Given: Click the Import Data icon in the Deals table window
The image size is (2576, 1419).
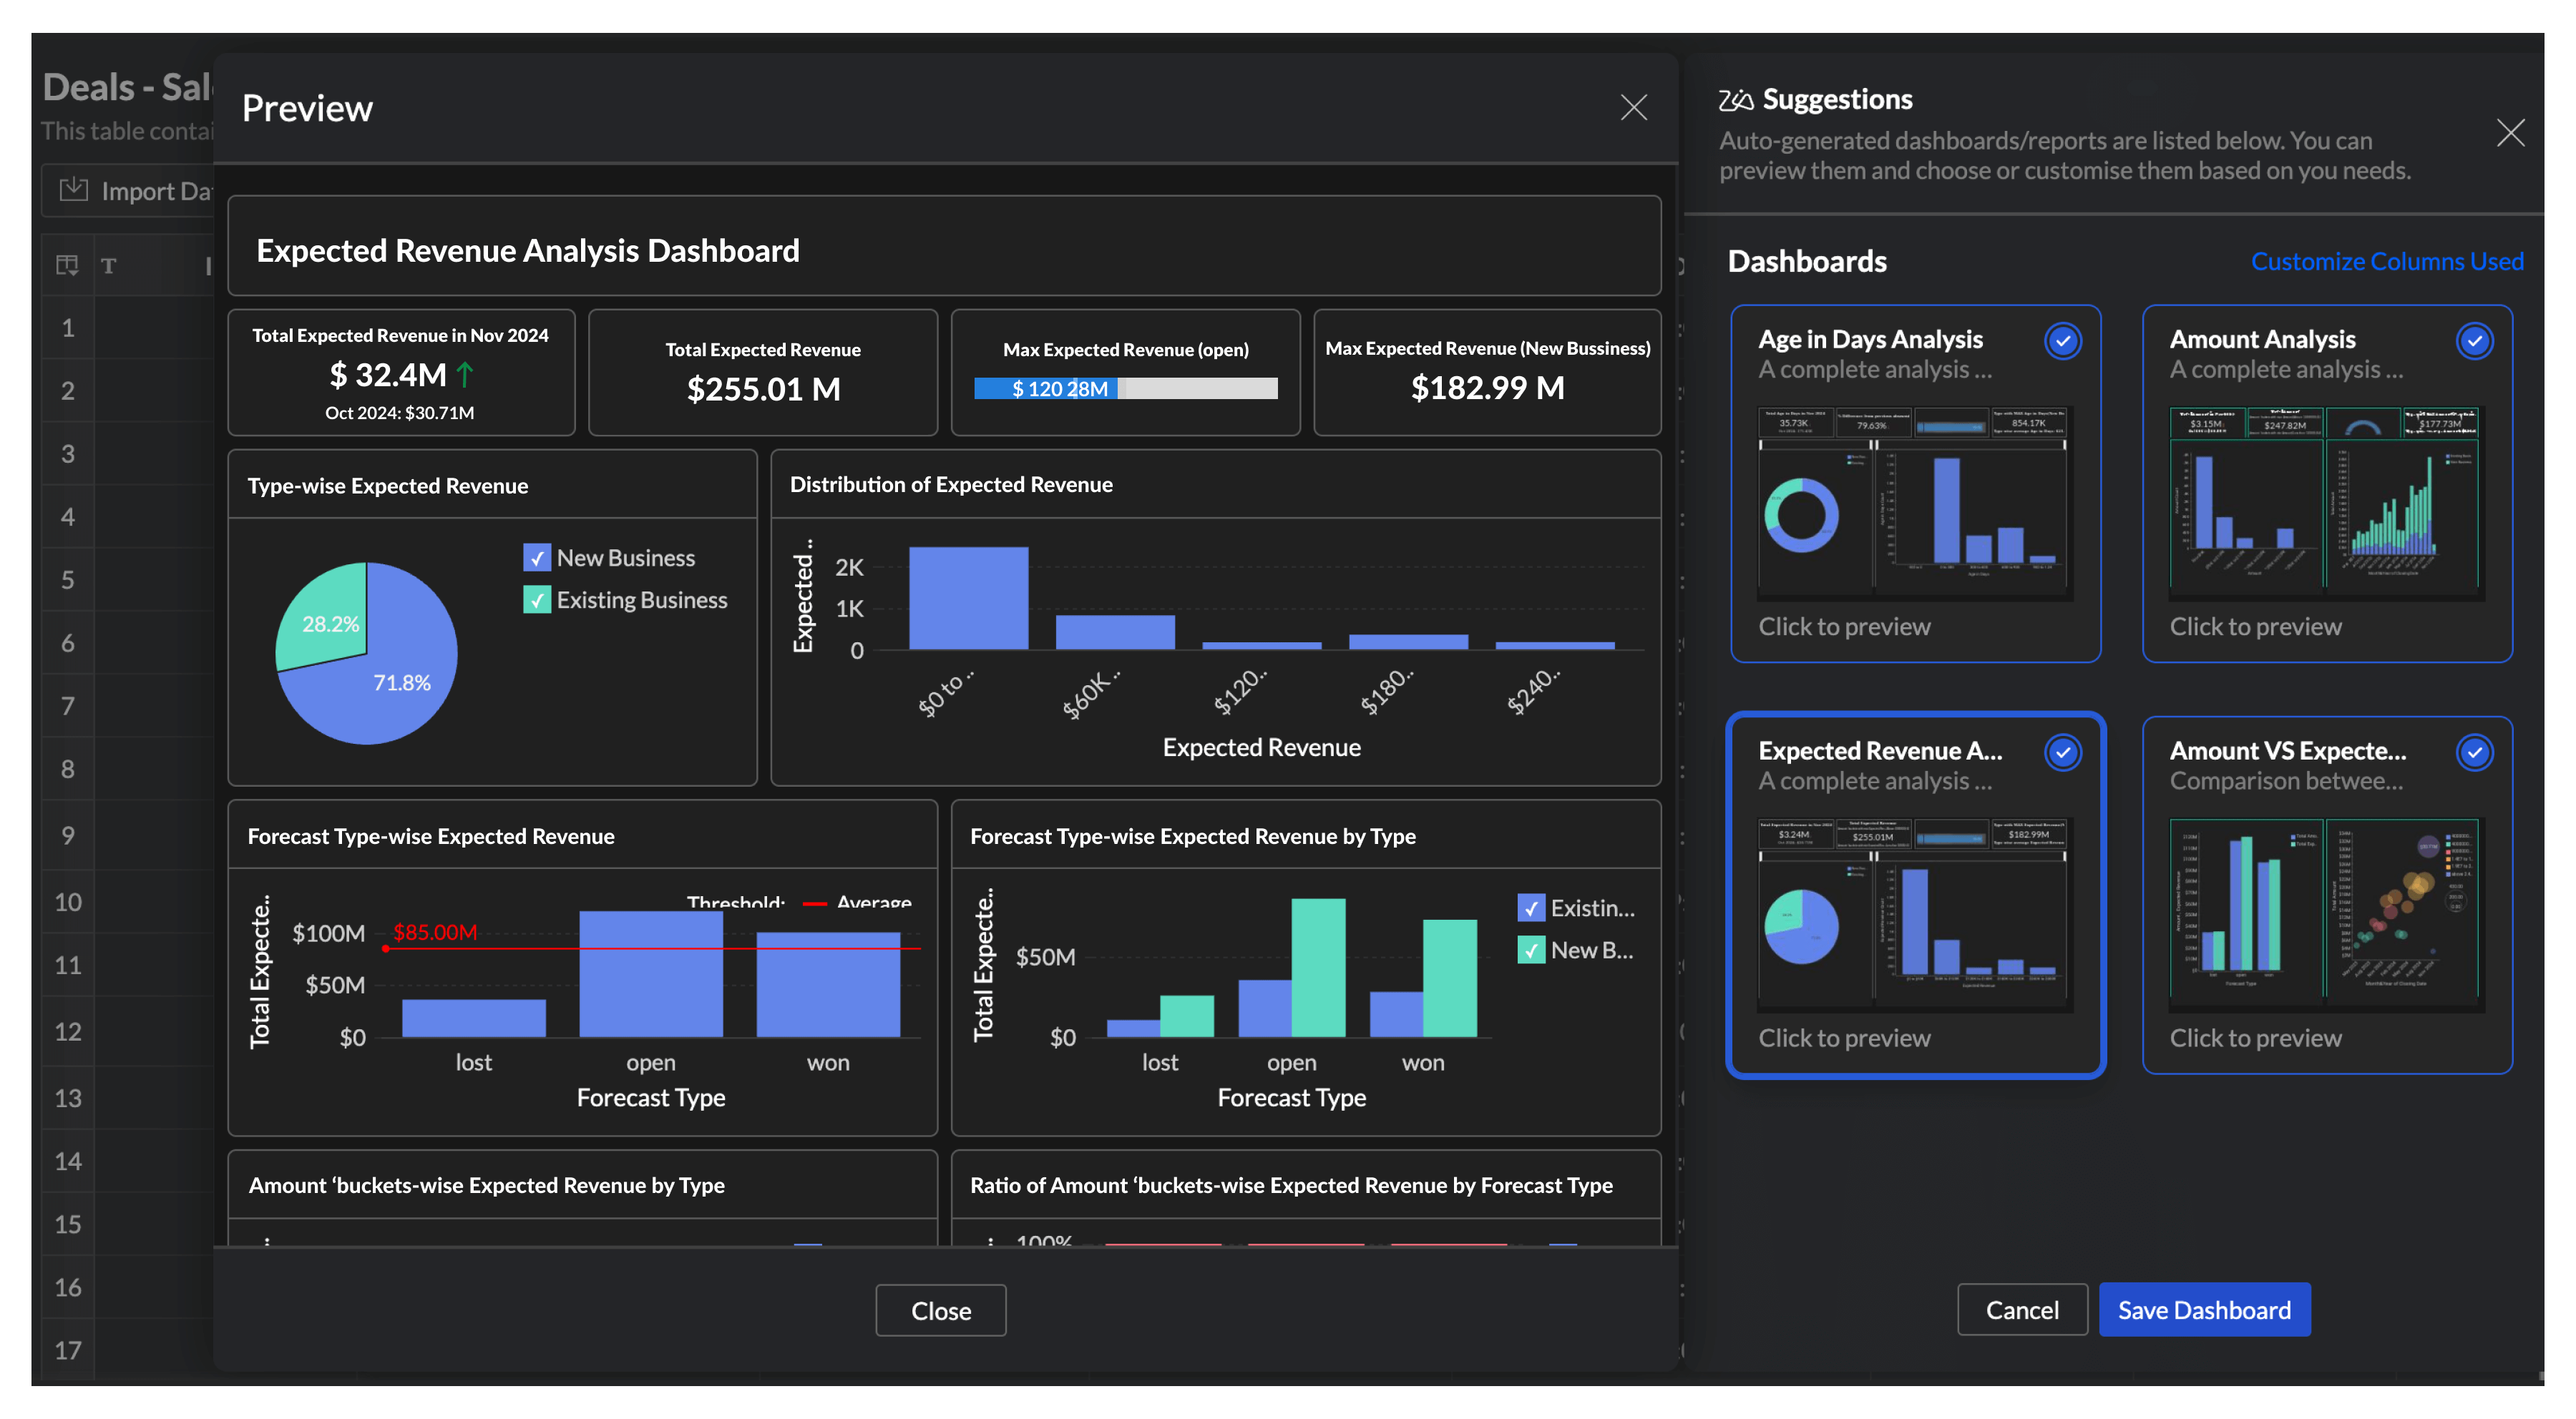Looking at the screenshot, I should click(x=73, y=189).
